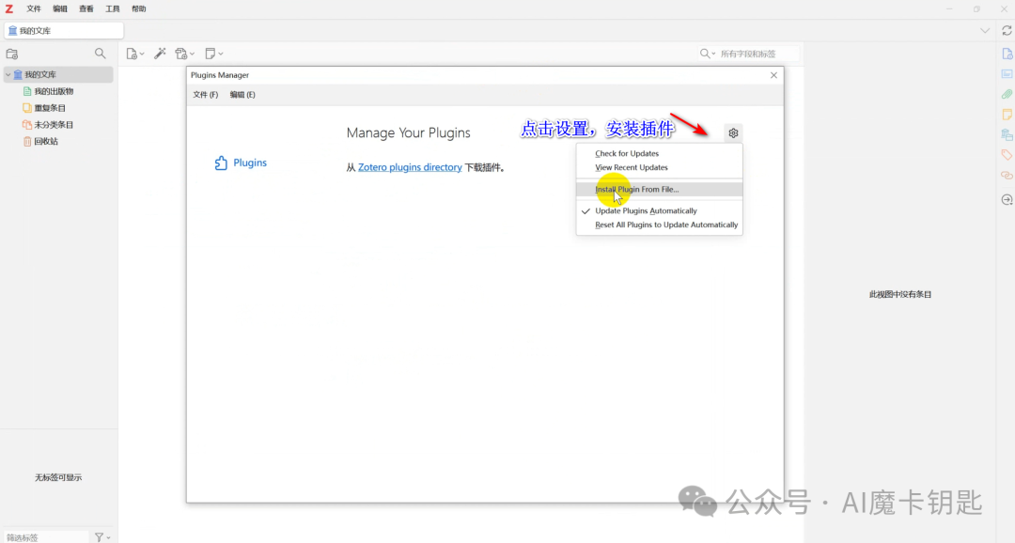Click the notes icon in side nav
The image size is (1015, 543).
coord(1007,115)
